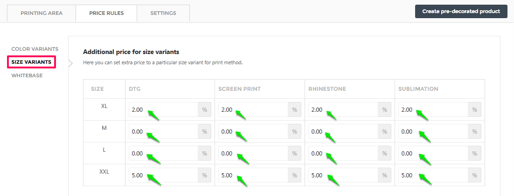Image resolution: width=514 pixels, height=196 pixels.
Task: Click the % unit on XXL Sublimation field
Action: click(x=474, y=175)
